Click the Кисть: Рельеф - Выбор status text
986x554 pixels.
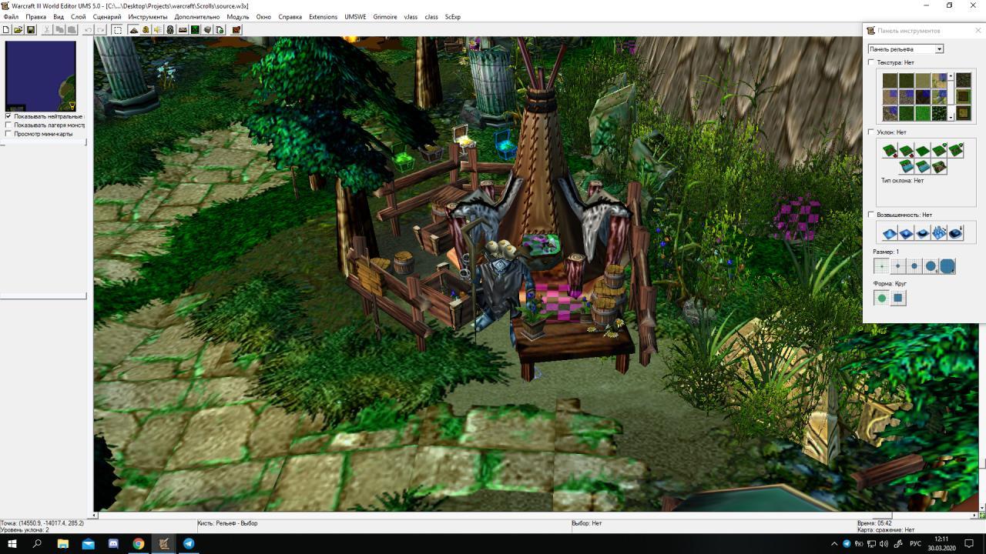tap(227, 523)
